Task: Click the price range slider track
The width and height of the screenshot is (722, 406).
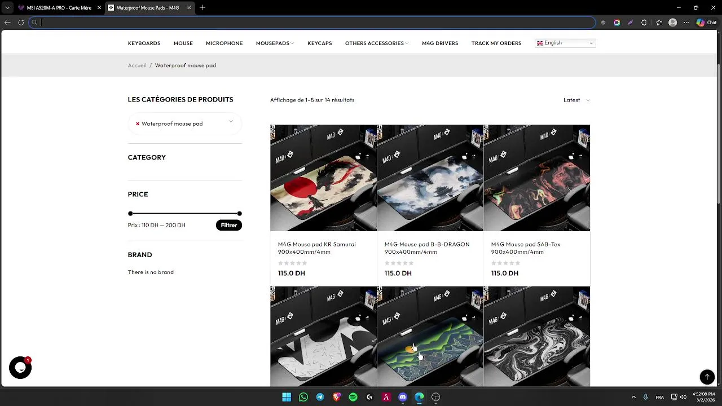Action: tap(185, 213)
